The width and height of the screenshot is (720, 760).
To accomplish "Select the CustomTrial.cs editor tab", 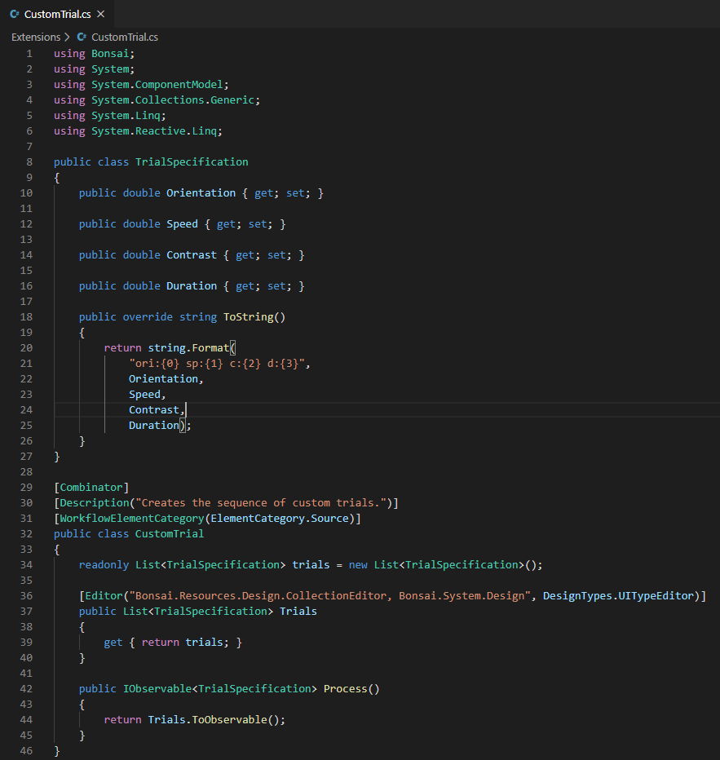I will click(57, 14).
